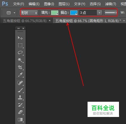
Task: Close the first 五角星按钮 (RGB/8) tab
Action: [50, 20]
